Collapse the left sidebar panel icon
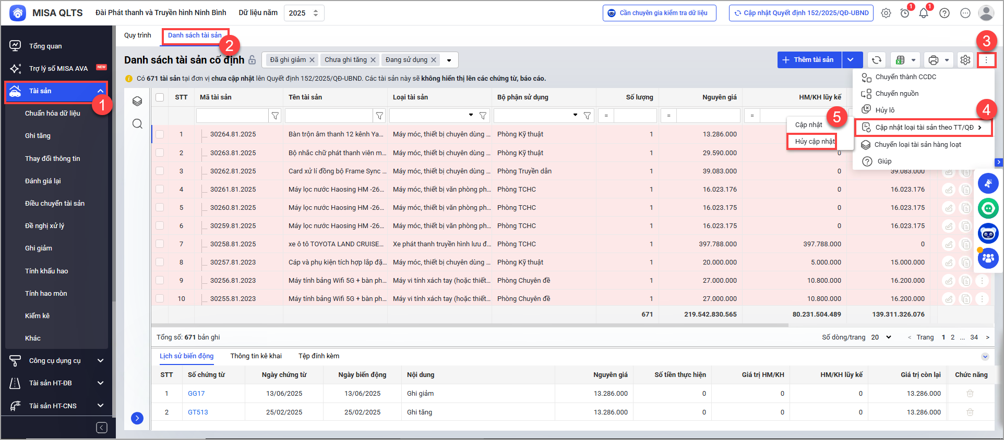1004x440 pixels. click(102, 428)
